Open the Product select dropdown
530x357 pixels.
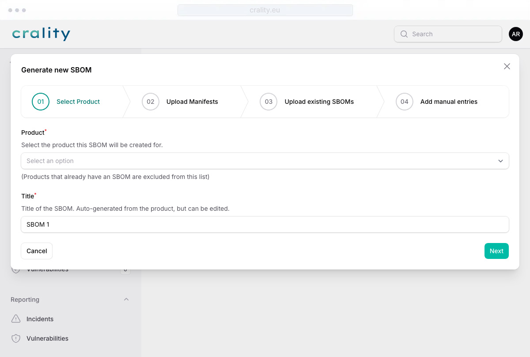click(265, 161)
